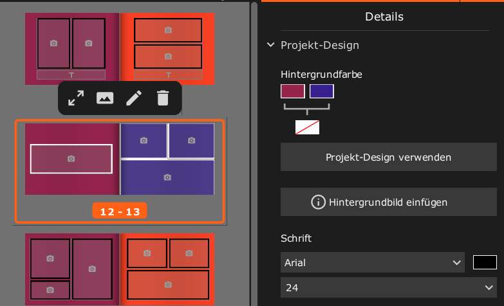Select the purple background color swatch
The height and width of the screenshot is (306, 504).
click(x=322, y=91)
